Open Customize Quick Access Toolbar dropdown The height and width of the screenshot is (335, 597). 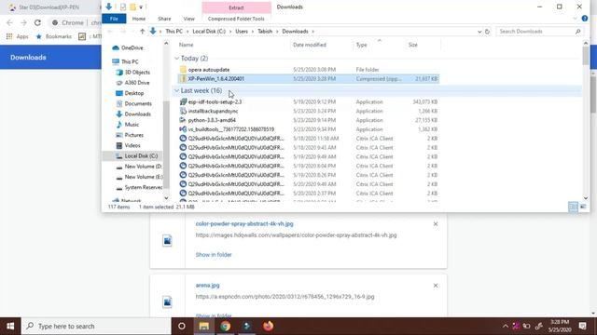(x=141, y=7)
